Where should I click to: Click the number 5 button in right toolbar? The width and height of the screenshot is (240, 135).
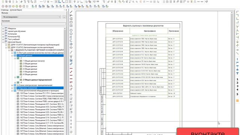(x=237, y=94)
